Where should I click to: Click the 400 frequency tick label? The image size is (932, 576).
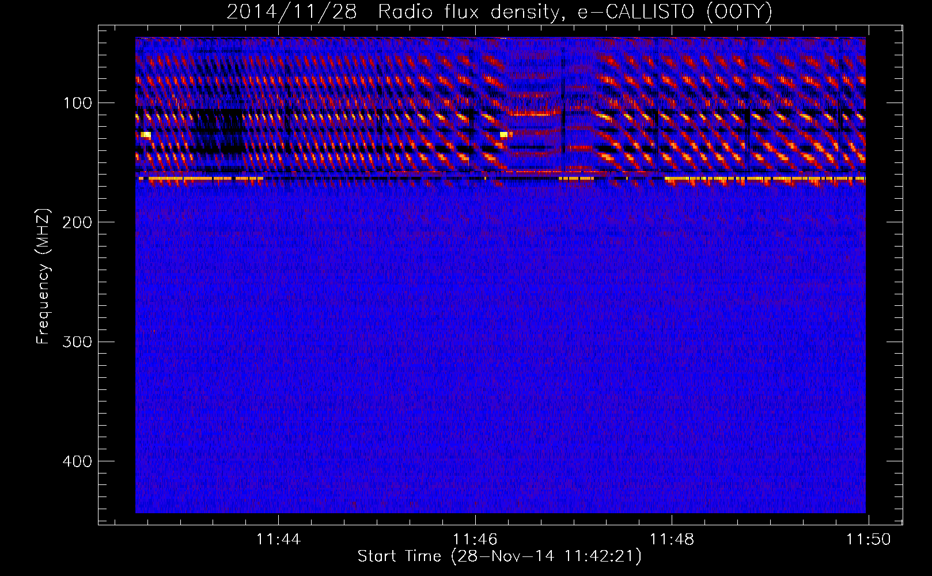(78, 461)
